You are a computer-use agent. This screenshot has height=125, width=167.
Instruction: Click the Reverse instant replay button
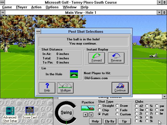pos(116,58)
